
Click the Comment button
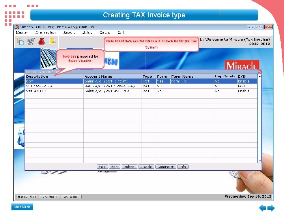coord(166,166)
